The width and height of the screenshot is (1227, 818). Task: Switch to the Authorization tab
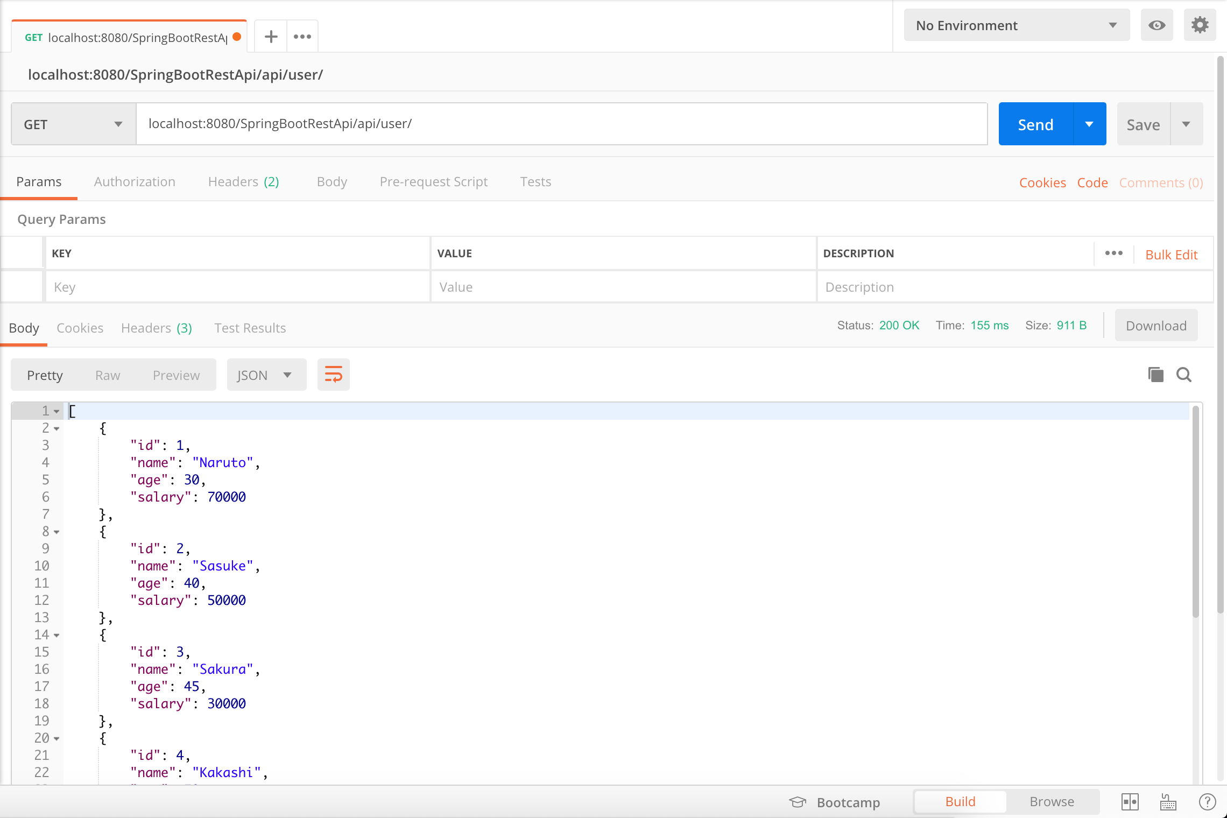point(134,181)
